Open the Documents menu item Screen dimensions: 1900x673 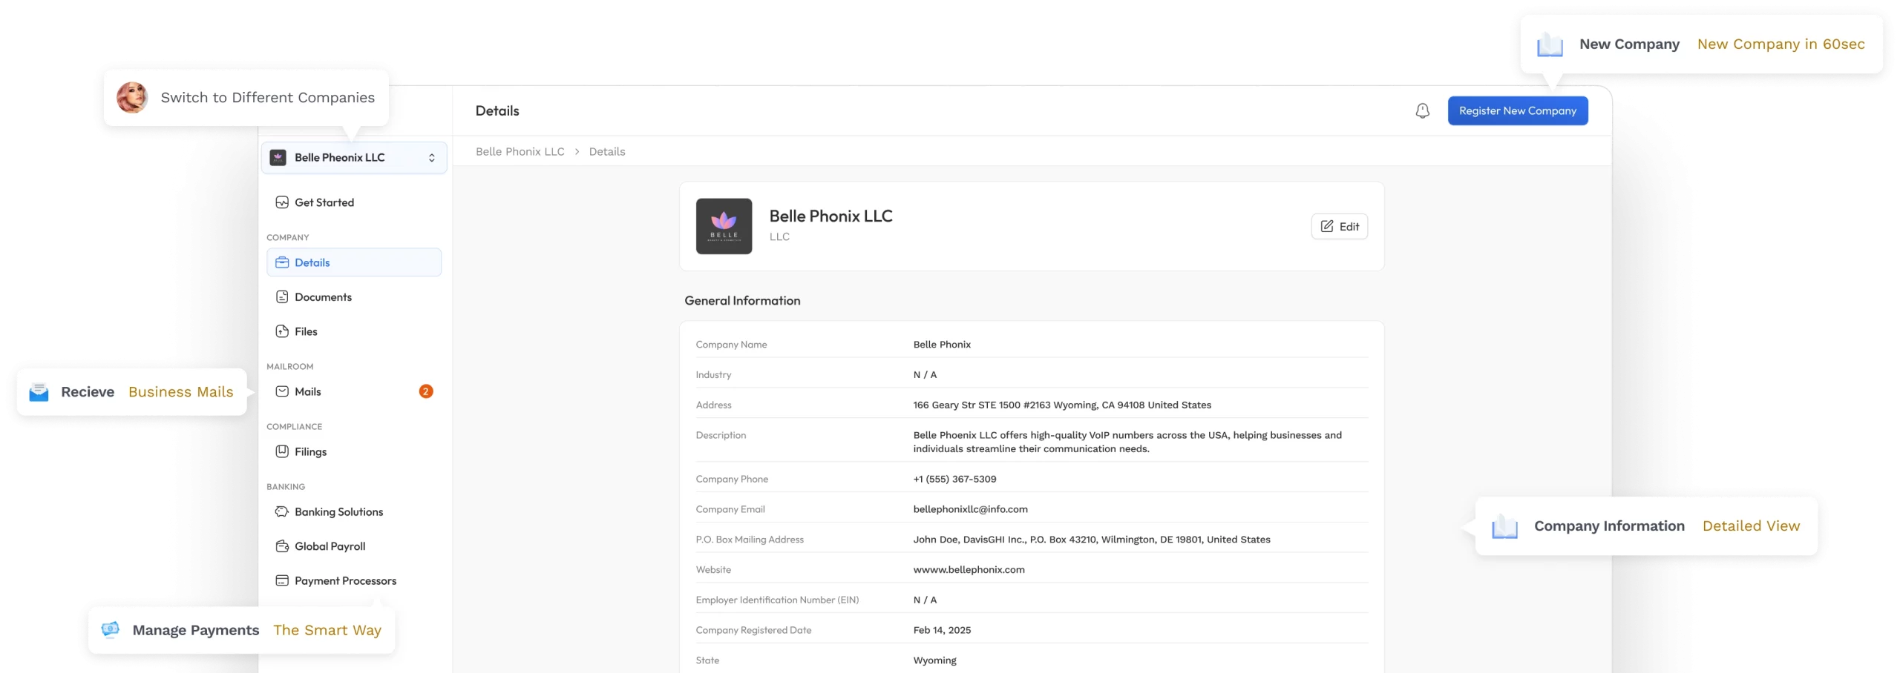pyautogui.click(x=323, y=297)
